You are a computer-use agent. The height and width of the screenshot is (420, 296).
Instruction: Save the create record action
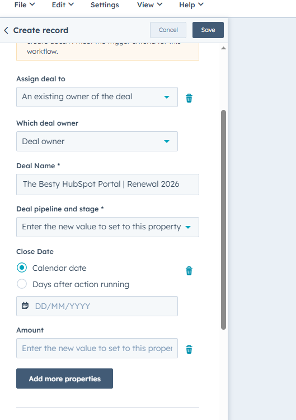pos(208,30)
